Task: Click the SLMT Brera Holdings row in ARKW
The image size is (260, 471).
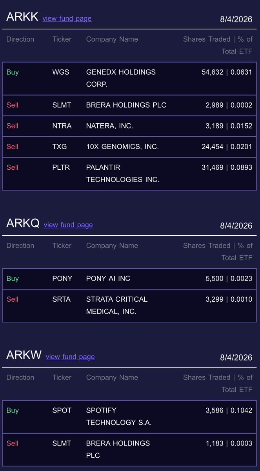Action: 129,450
